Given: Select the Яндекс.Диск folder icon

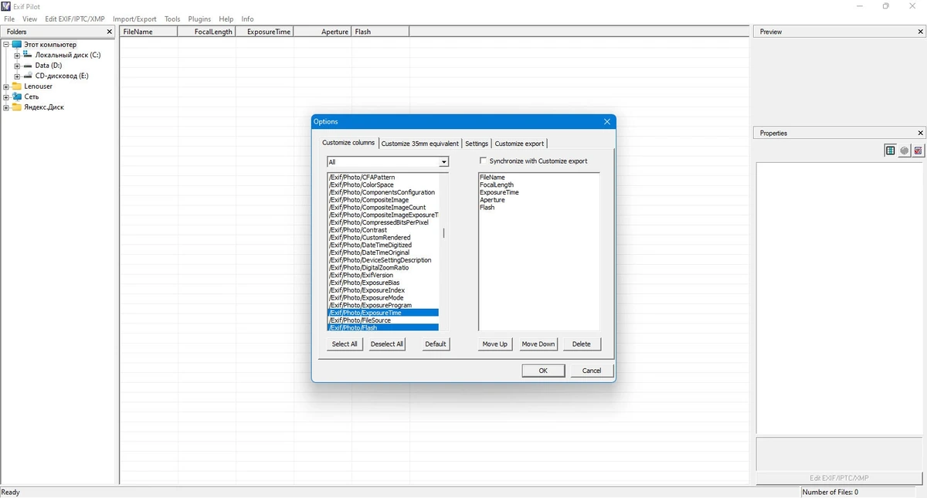Looking at the screenshot, I should [16, 107].
